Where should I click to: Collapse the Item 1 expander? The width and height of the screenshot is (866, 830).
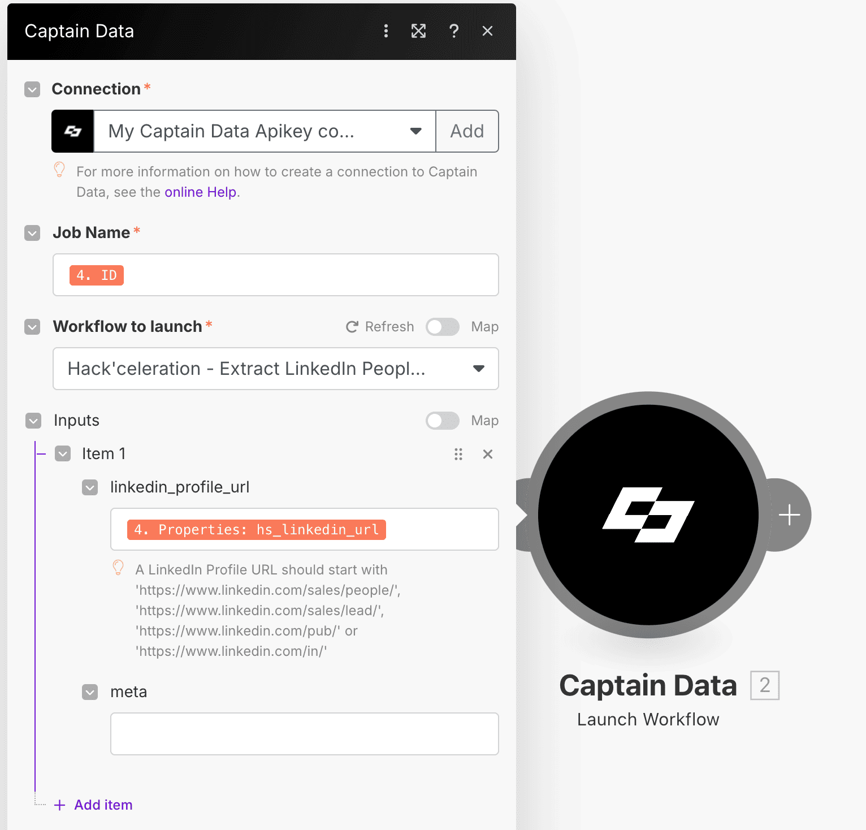63,453
